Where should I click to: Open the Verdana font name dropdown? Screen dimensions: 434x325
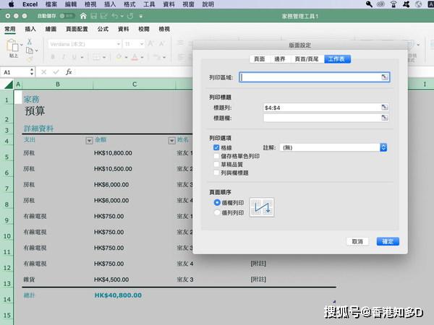pyautogui.click(x=118, y=44)
